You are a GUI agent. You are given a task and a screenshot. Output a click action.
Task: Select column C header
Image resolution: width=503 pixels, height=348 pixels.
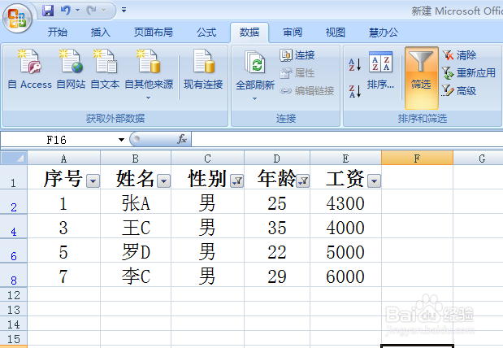tap(207, 159)
